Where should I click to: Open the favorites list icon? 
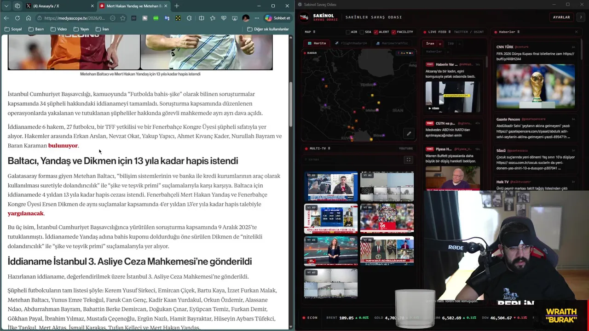coord(213,18)
